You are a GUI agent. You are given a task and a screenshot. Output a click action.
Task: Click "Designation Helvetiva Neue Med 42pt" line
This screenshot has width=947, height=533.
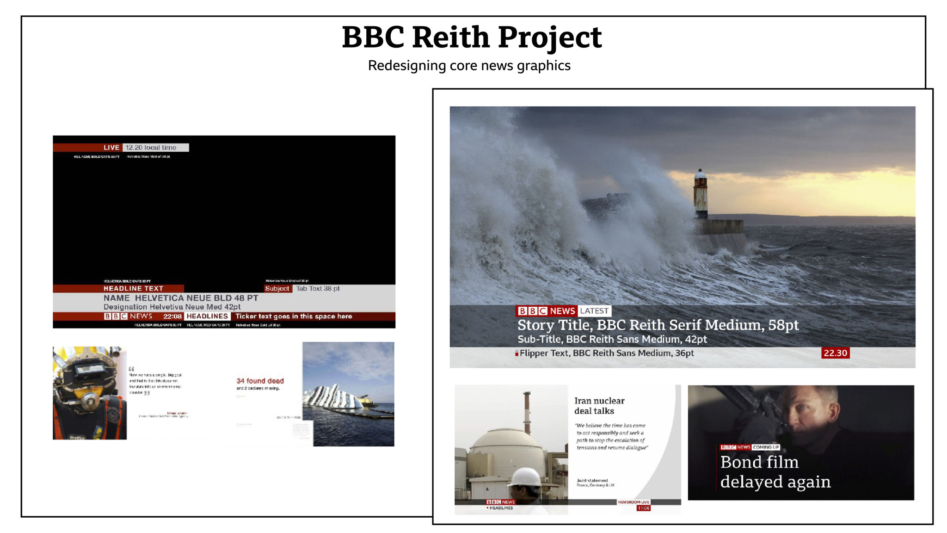tap(172, 307)
